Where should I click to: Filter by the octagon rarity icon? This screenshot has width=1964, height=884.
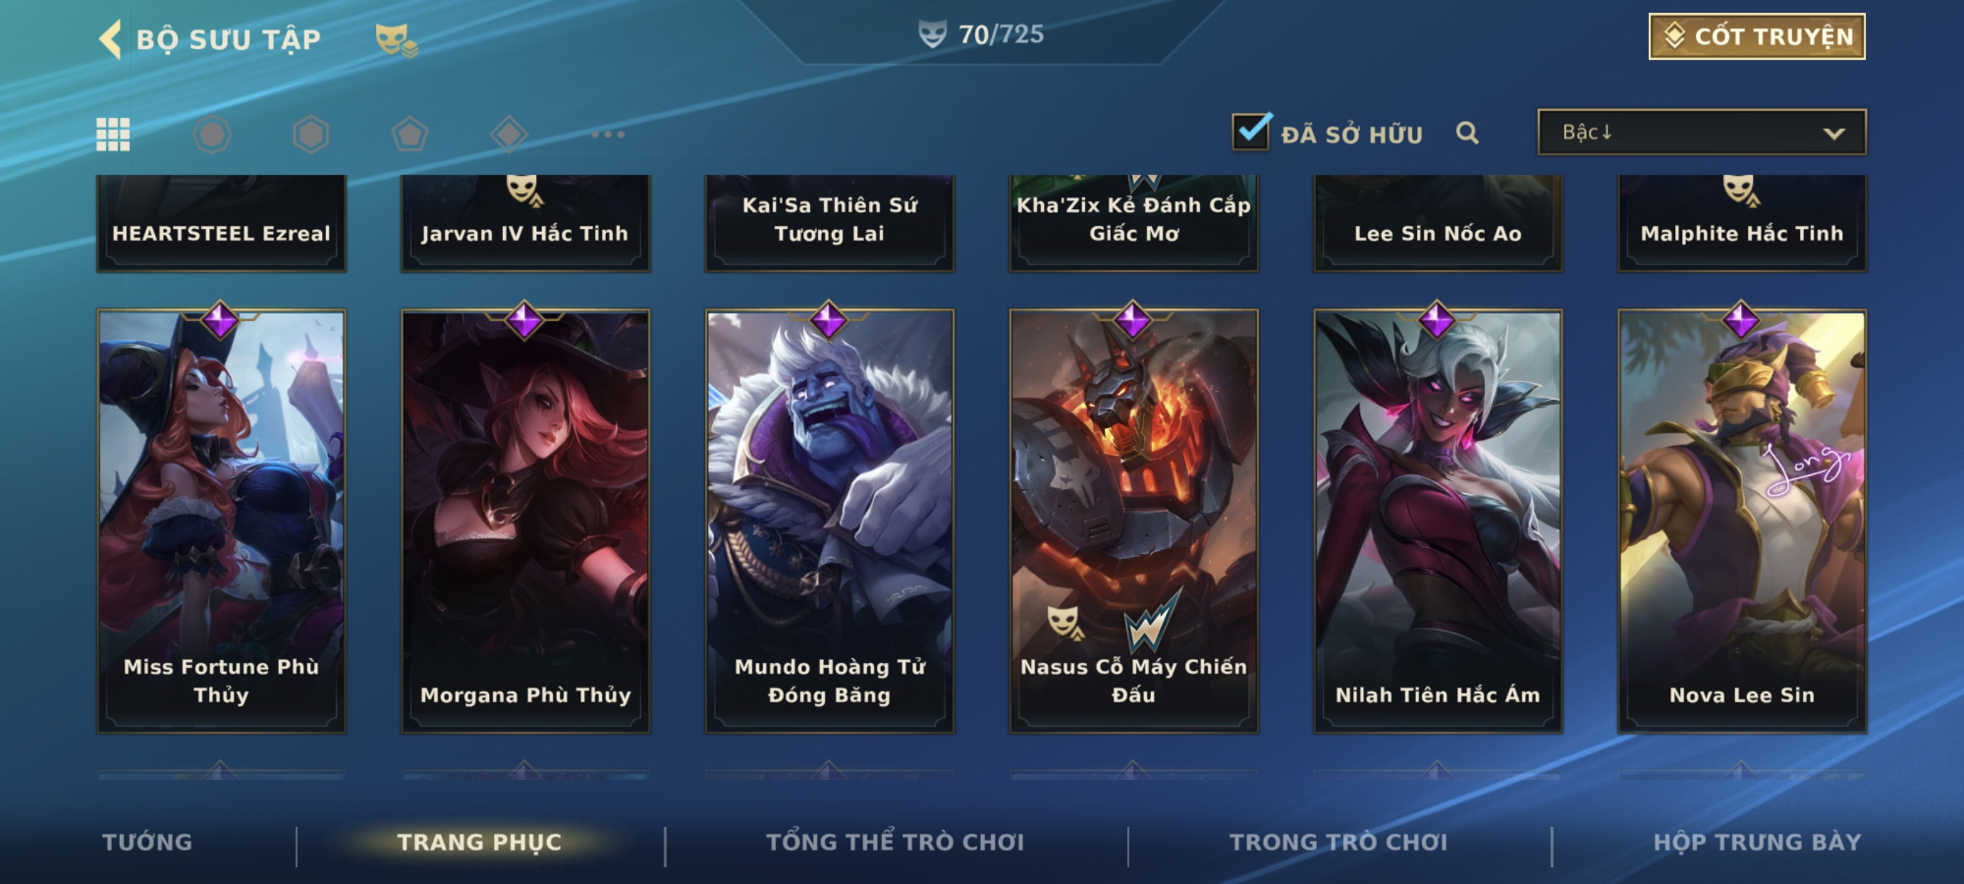(x=212, y=135)
